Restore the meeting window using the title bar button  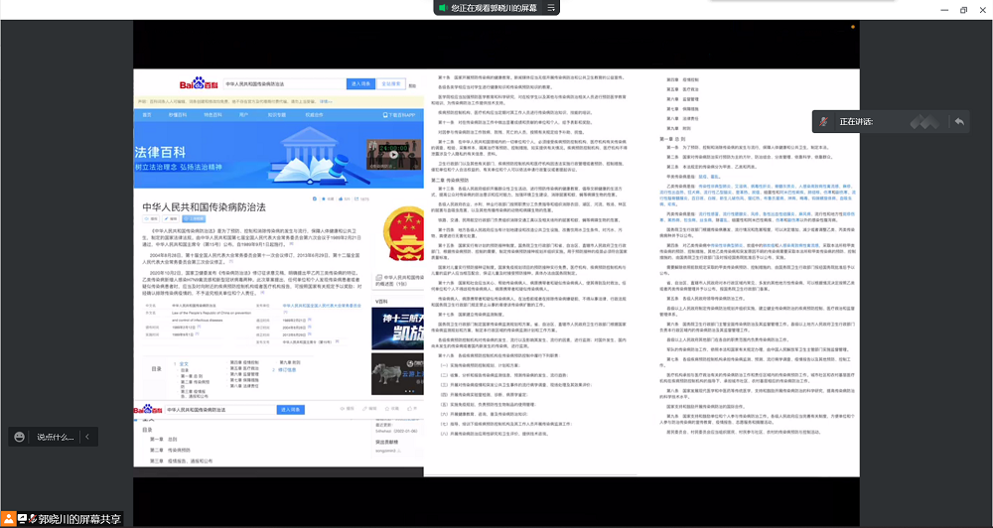click(962, 9)
